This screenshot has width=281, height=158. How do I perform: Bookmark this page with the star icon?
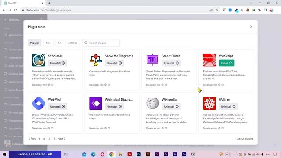[217, 10]
